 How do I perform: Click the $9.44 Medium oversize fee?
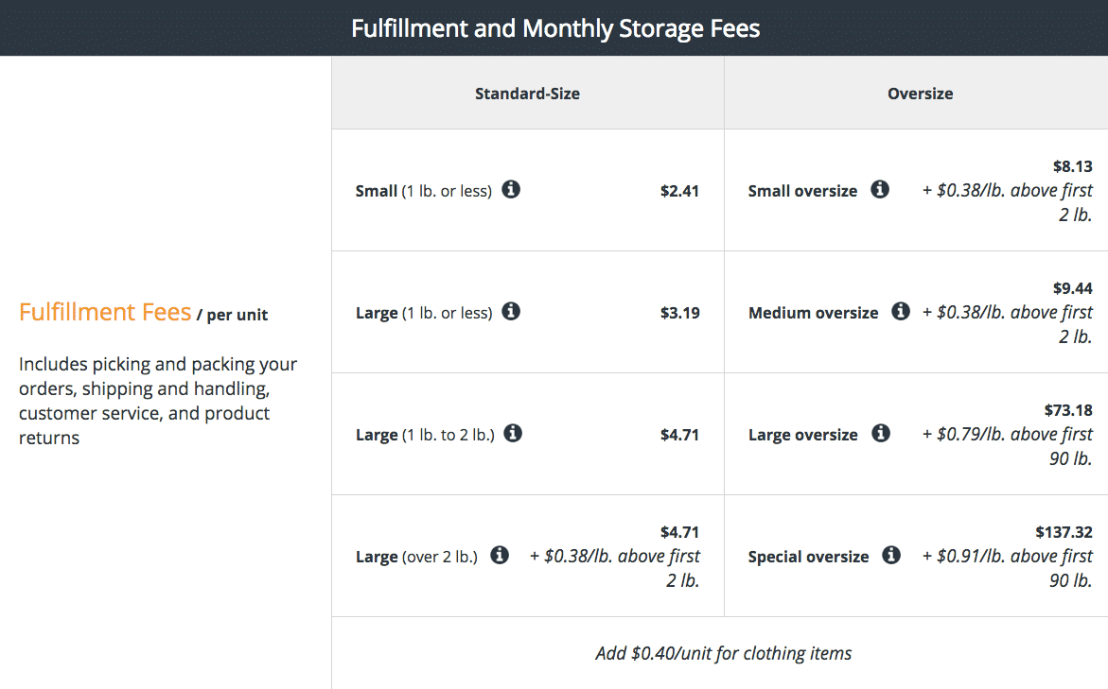pyautogui.click(x=1072, y=288)
